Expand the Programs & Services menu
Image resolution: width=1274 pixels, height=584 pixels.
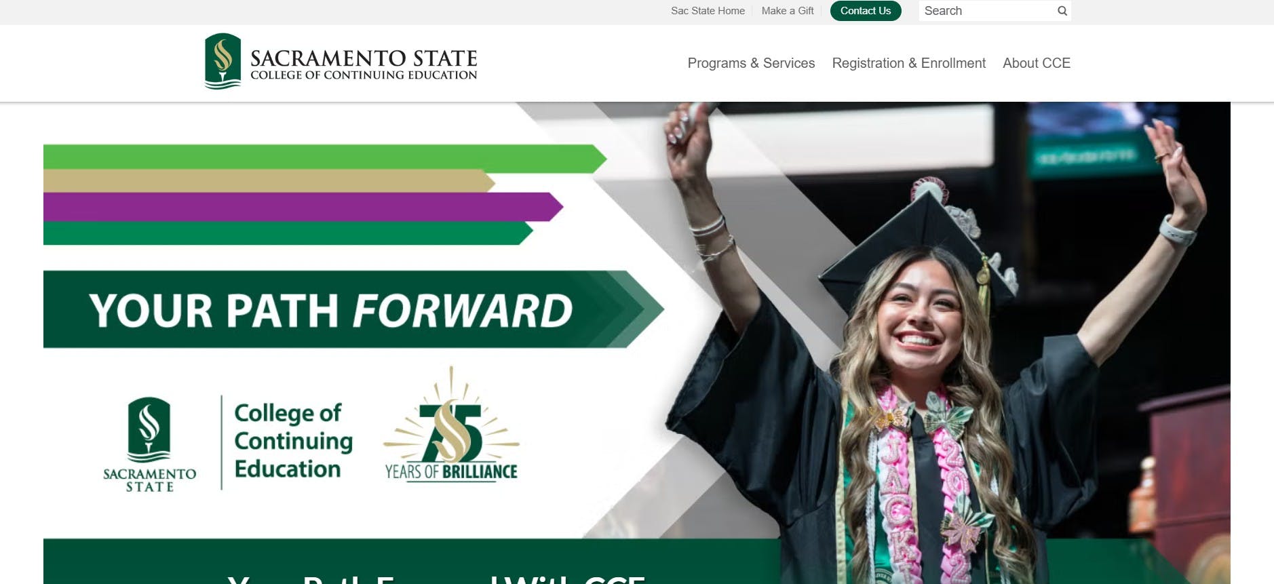pos(751,63)
